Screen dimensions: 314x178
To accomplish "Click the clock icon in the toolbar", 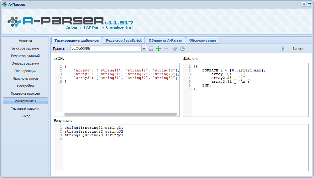I will 182,49.
